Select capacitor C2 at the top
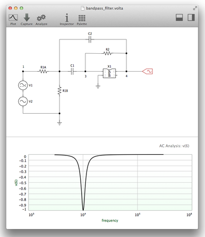 click(90, 39)
